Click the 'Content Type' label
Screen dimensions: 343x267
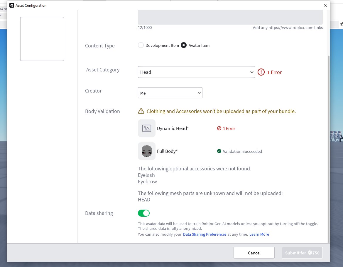pos(100,46)
